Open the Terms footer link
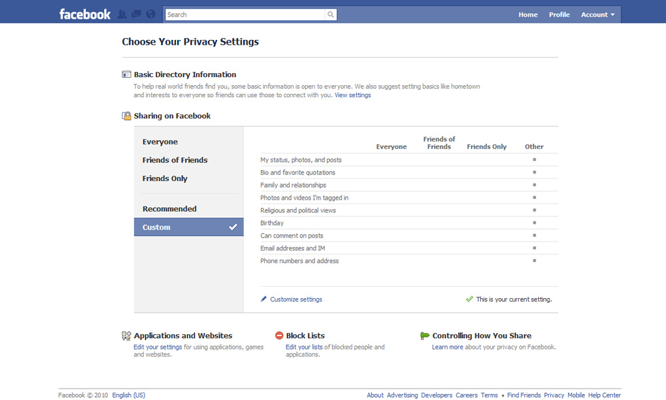 (x=490, y=395)
